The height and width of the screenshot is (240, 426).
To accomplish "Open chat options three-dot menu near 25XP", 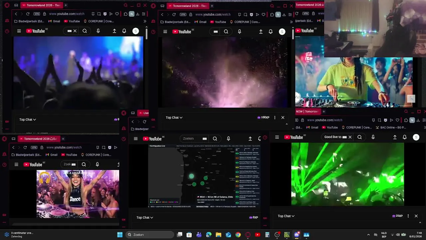I will [408, 216].
